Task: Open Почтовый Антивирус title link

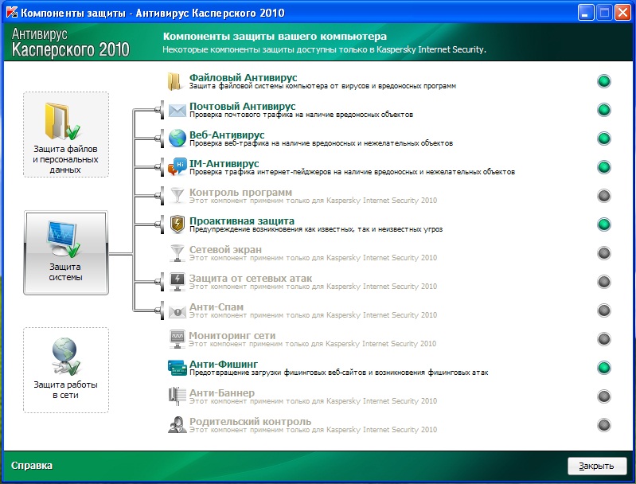Action: 242,106
